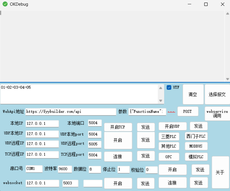This screenshot has height=191, width=230.
Task: Open the OPC button
Action: (169, 157)
